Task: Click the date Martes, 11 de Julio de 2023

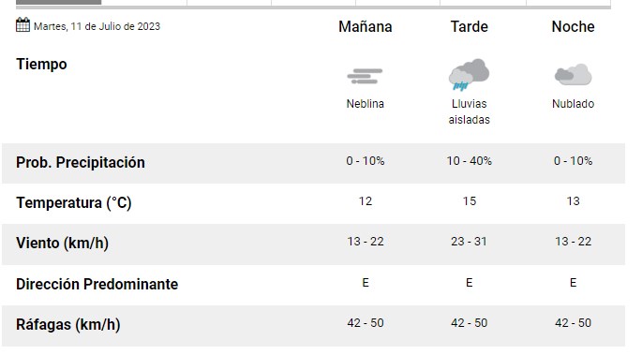Action: coord(97,26)
